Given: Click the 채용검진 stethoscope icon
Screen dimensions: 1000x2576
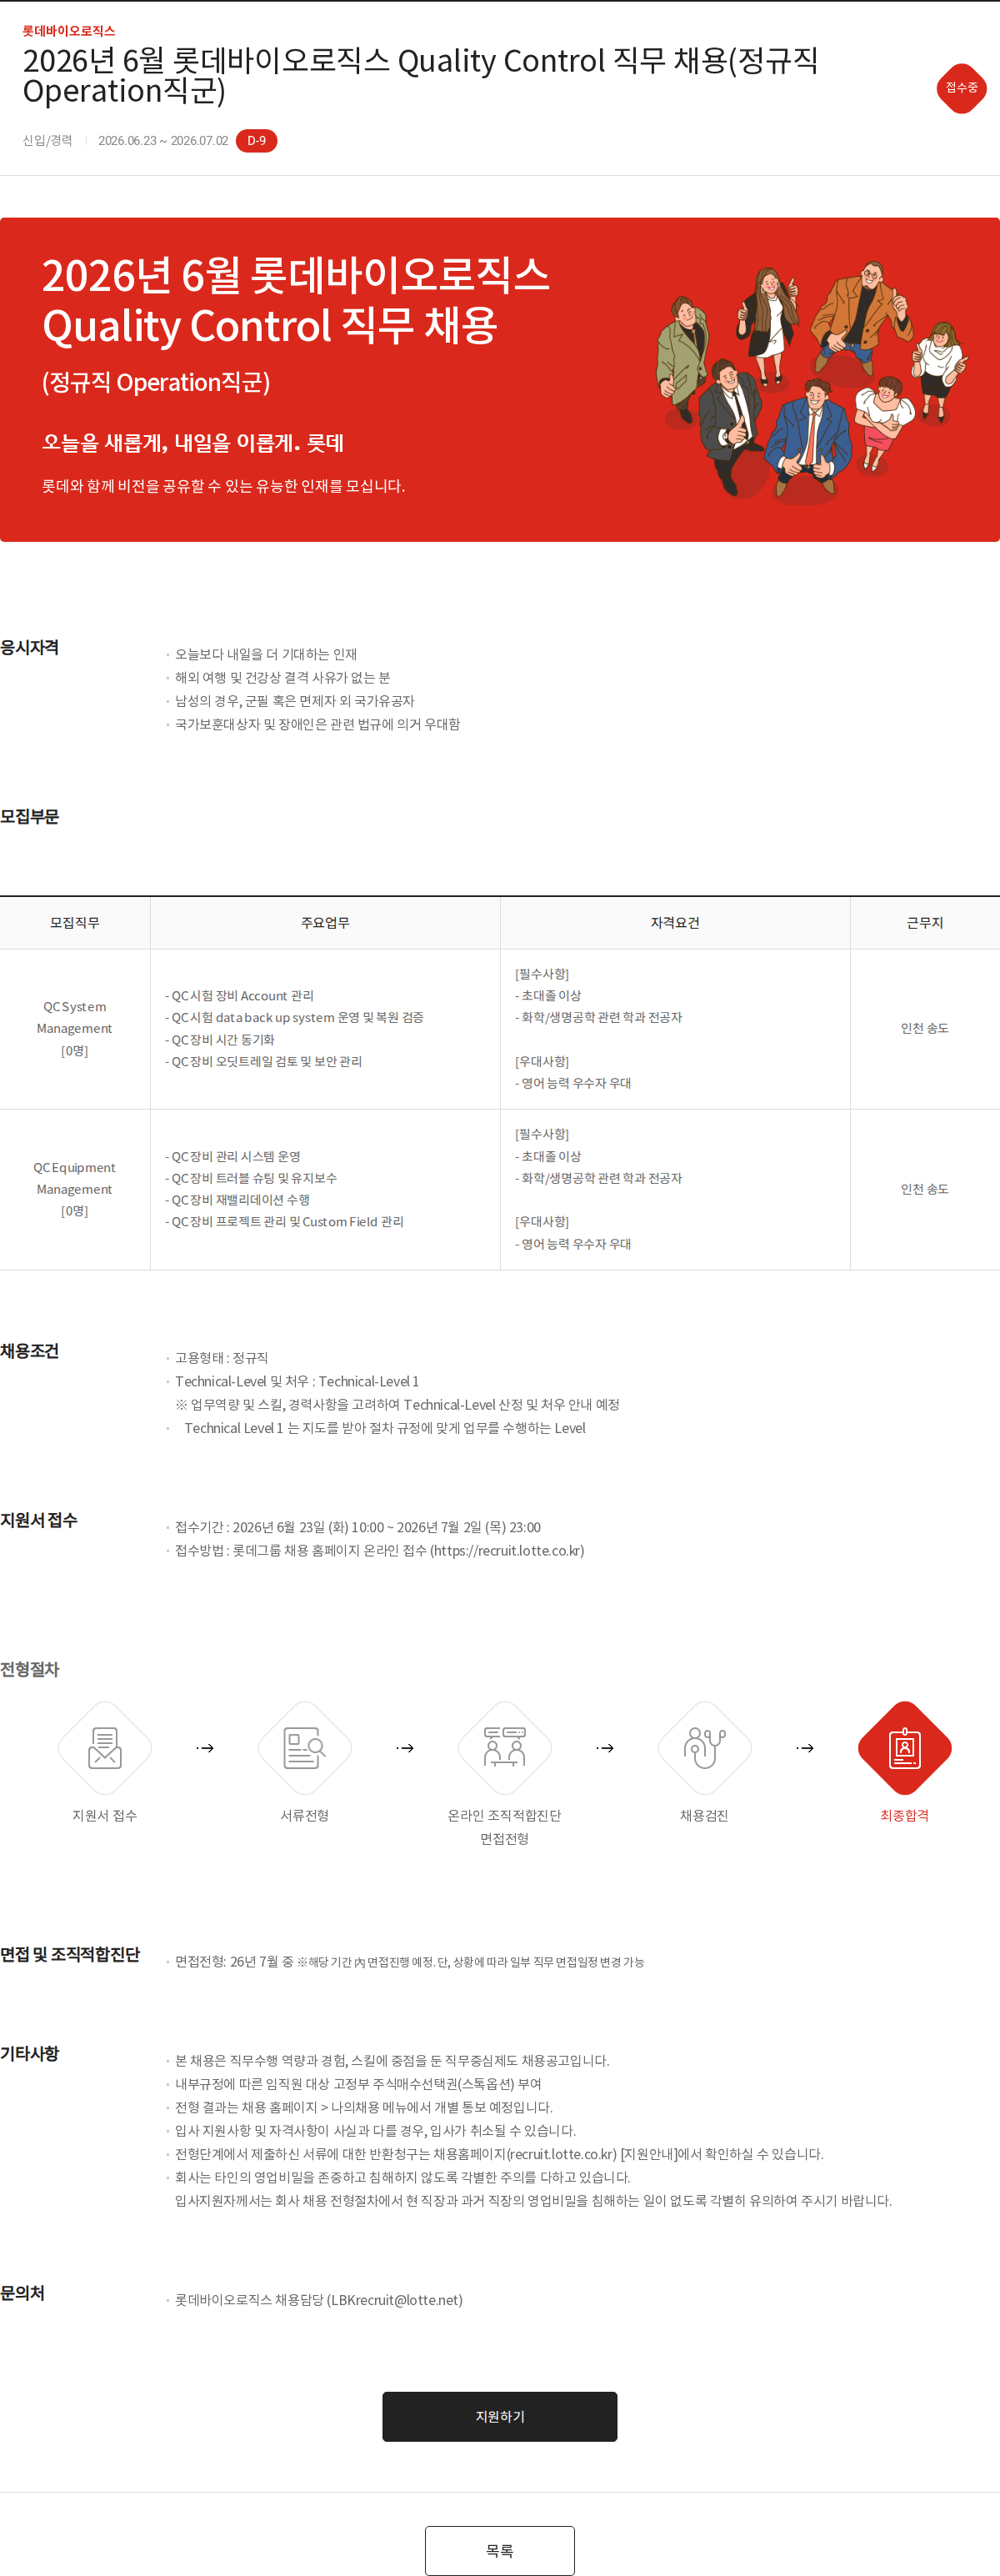Looking at the screenshot, I should pos(705,1747).
